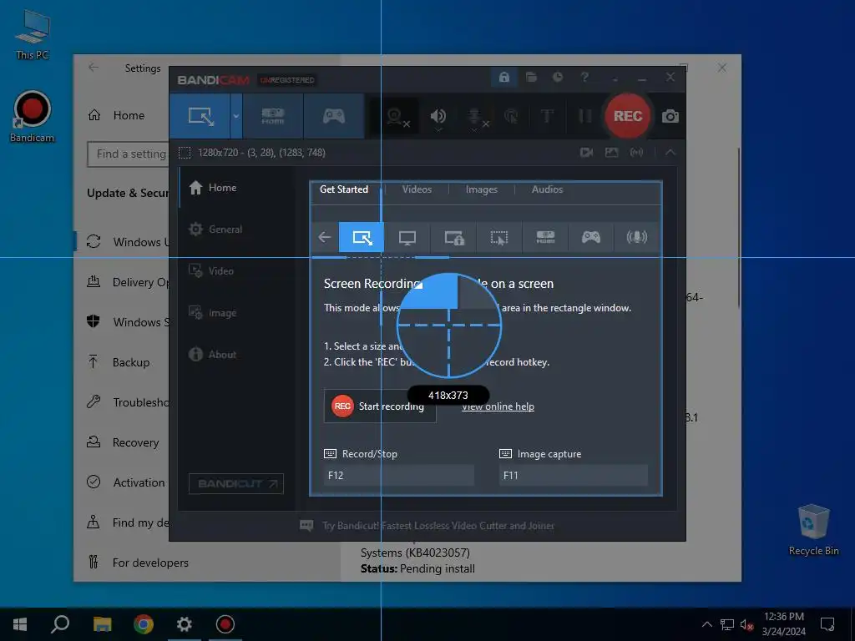This screenshot has height=641, width=855.
Task: Select HDMI device mode icon in Get Started panel
Action: coord(545,237)
